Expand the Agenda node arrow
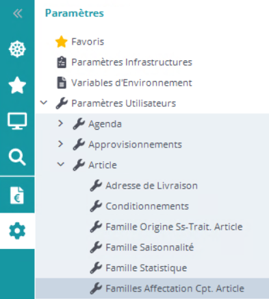The image size is (269, 299). [x=60, y=123]
